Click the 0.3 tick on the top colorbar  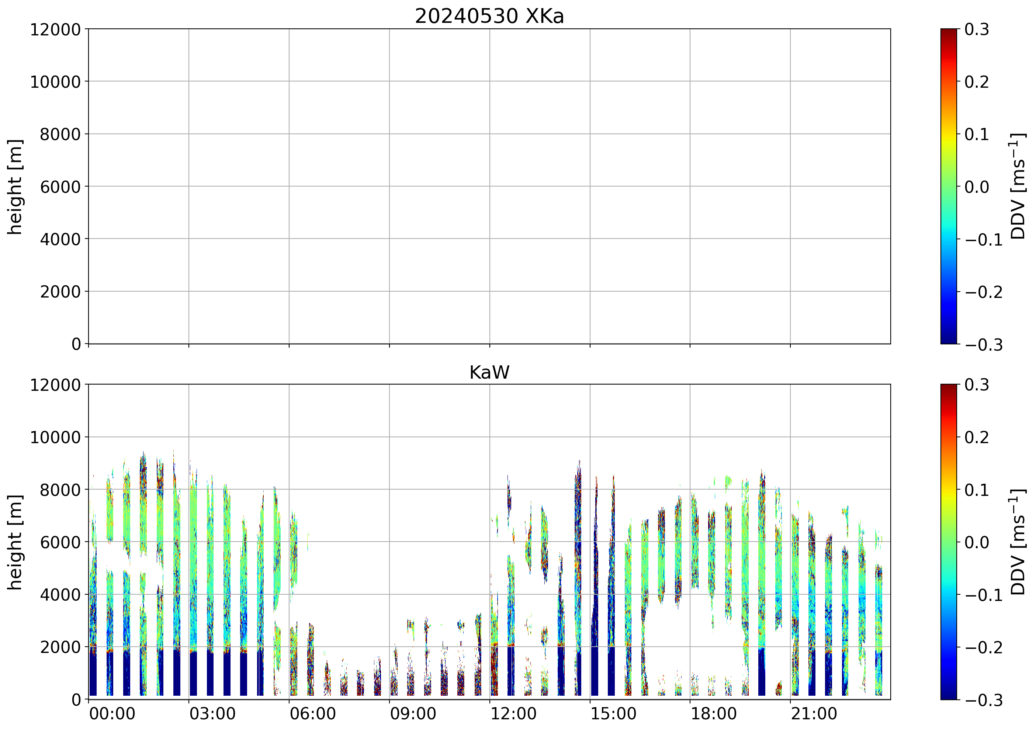click(977, 29)
